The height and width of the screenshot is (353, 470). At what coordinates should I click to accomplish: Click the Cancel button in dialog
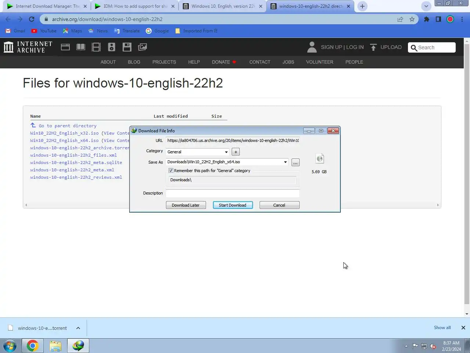point(279,205)
